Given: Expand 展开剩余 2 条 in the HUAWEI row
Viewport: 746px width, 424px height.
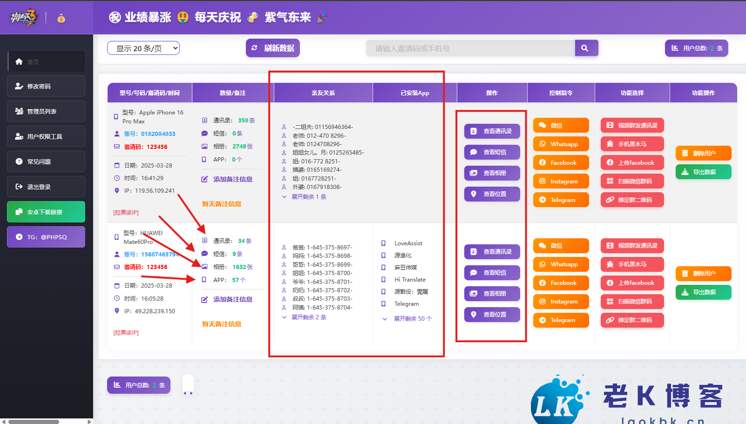Looking at the screenshot, I should (305, 317).
